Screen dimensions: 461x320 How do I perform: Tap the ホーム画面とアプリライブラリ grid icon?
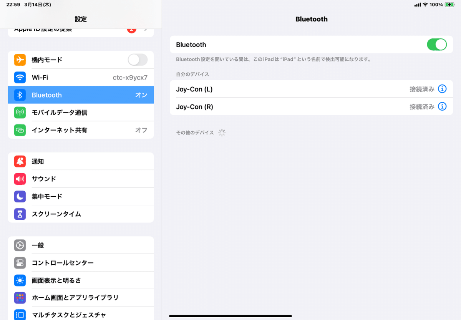[20, 298]
